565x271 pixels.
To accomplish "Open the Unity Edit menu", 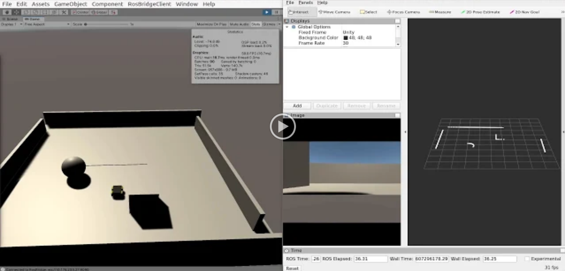I will pos(22,4).
